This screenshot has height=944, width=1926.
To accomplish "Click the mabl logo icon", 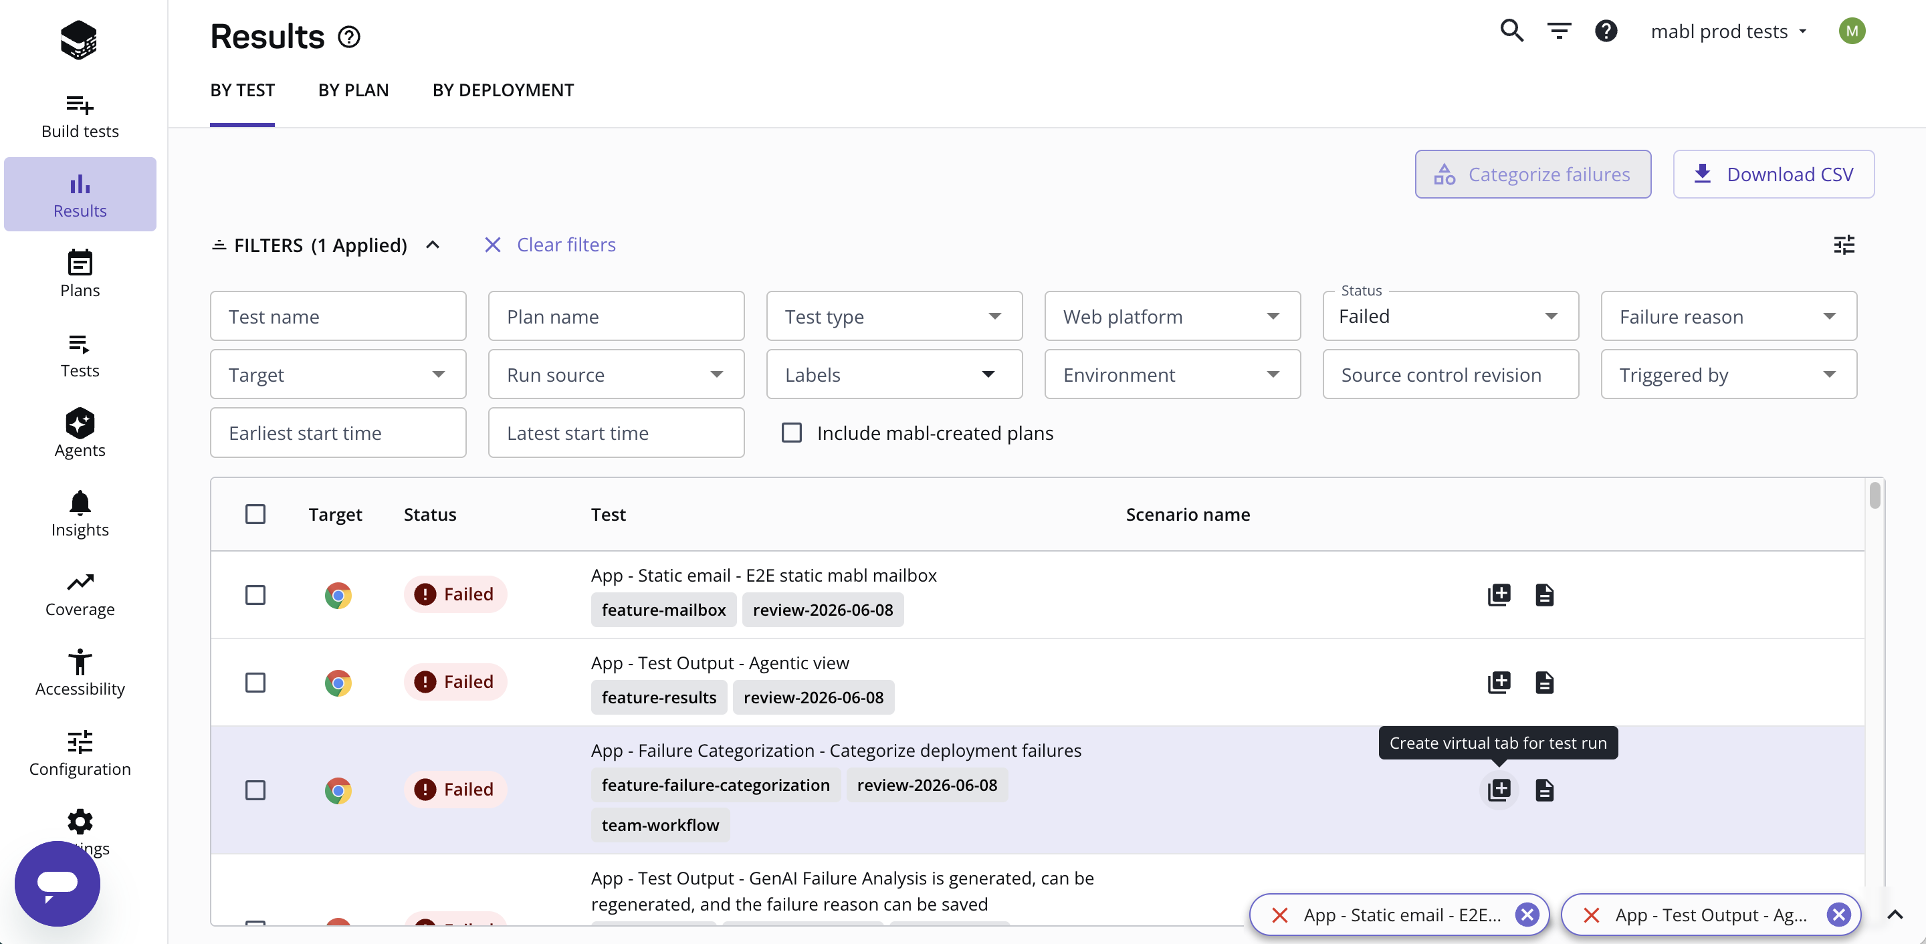I will (x=78, y=39).
